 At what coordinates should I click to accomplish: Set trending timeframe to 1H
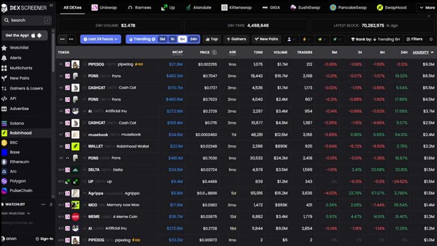point(173,40)
